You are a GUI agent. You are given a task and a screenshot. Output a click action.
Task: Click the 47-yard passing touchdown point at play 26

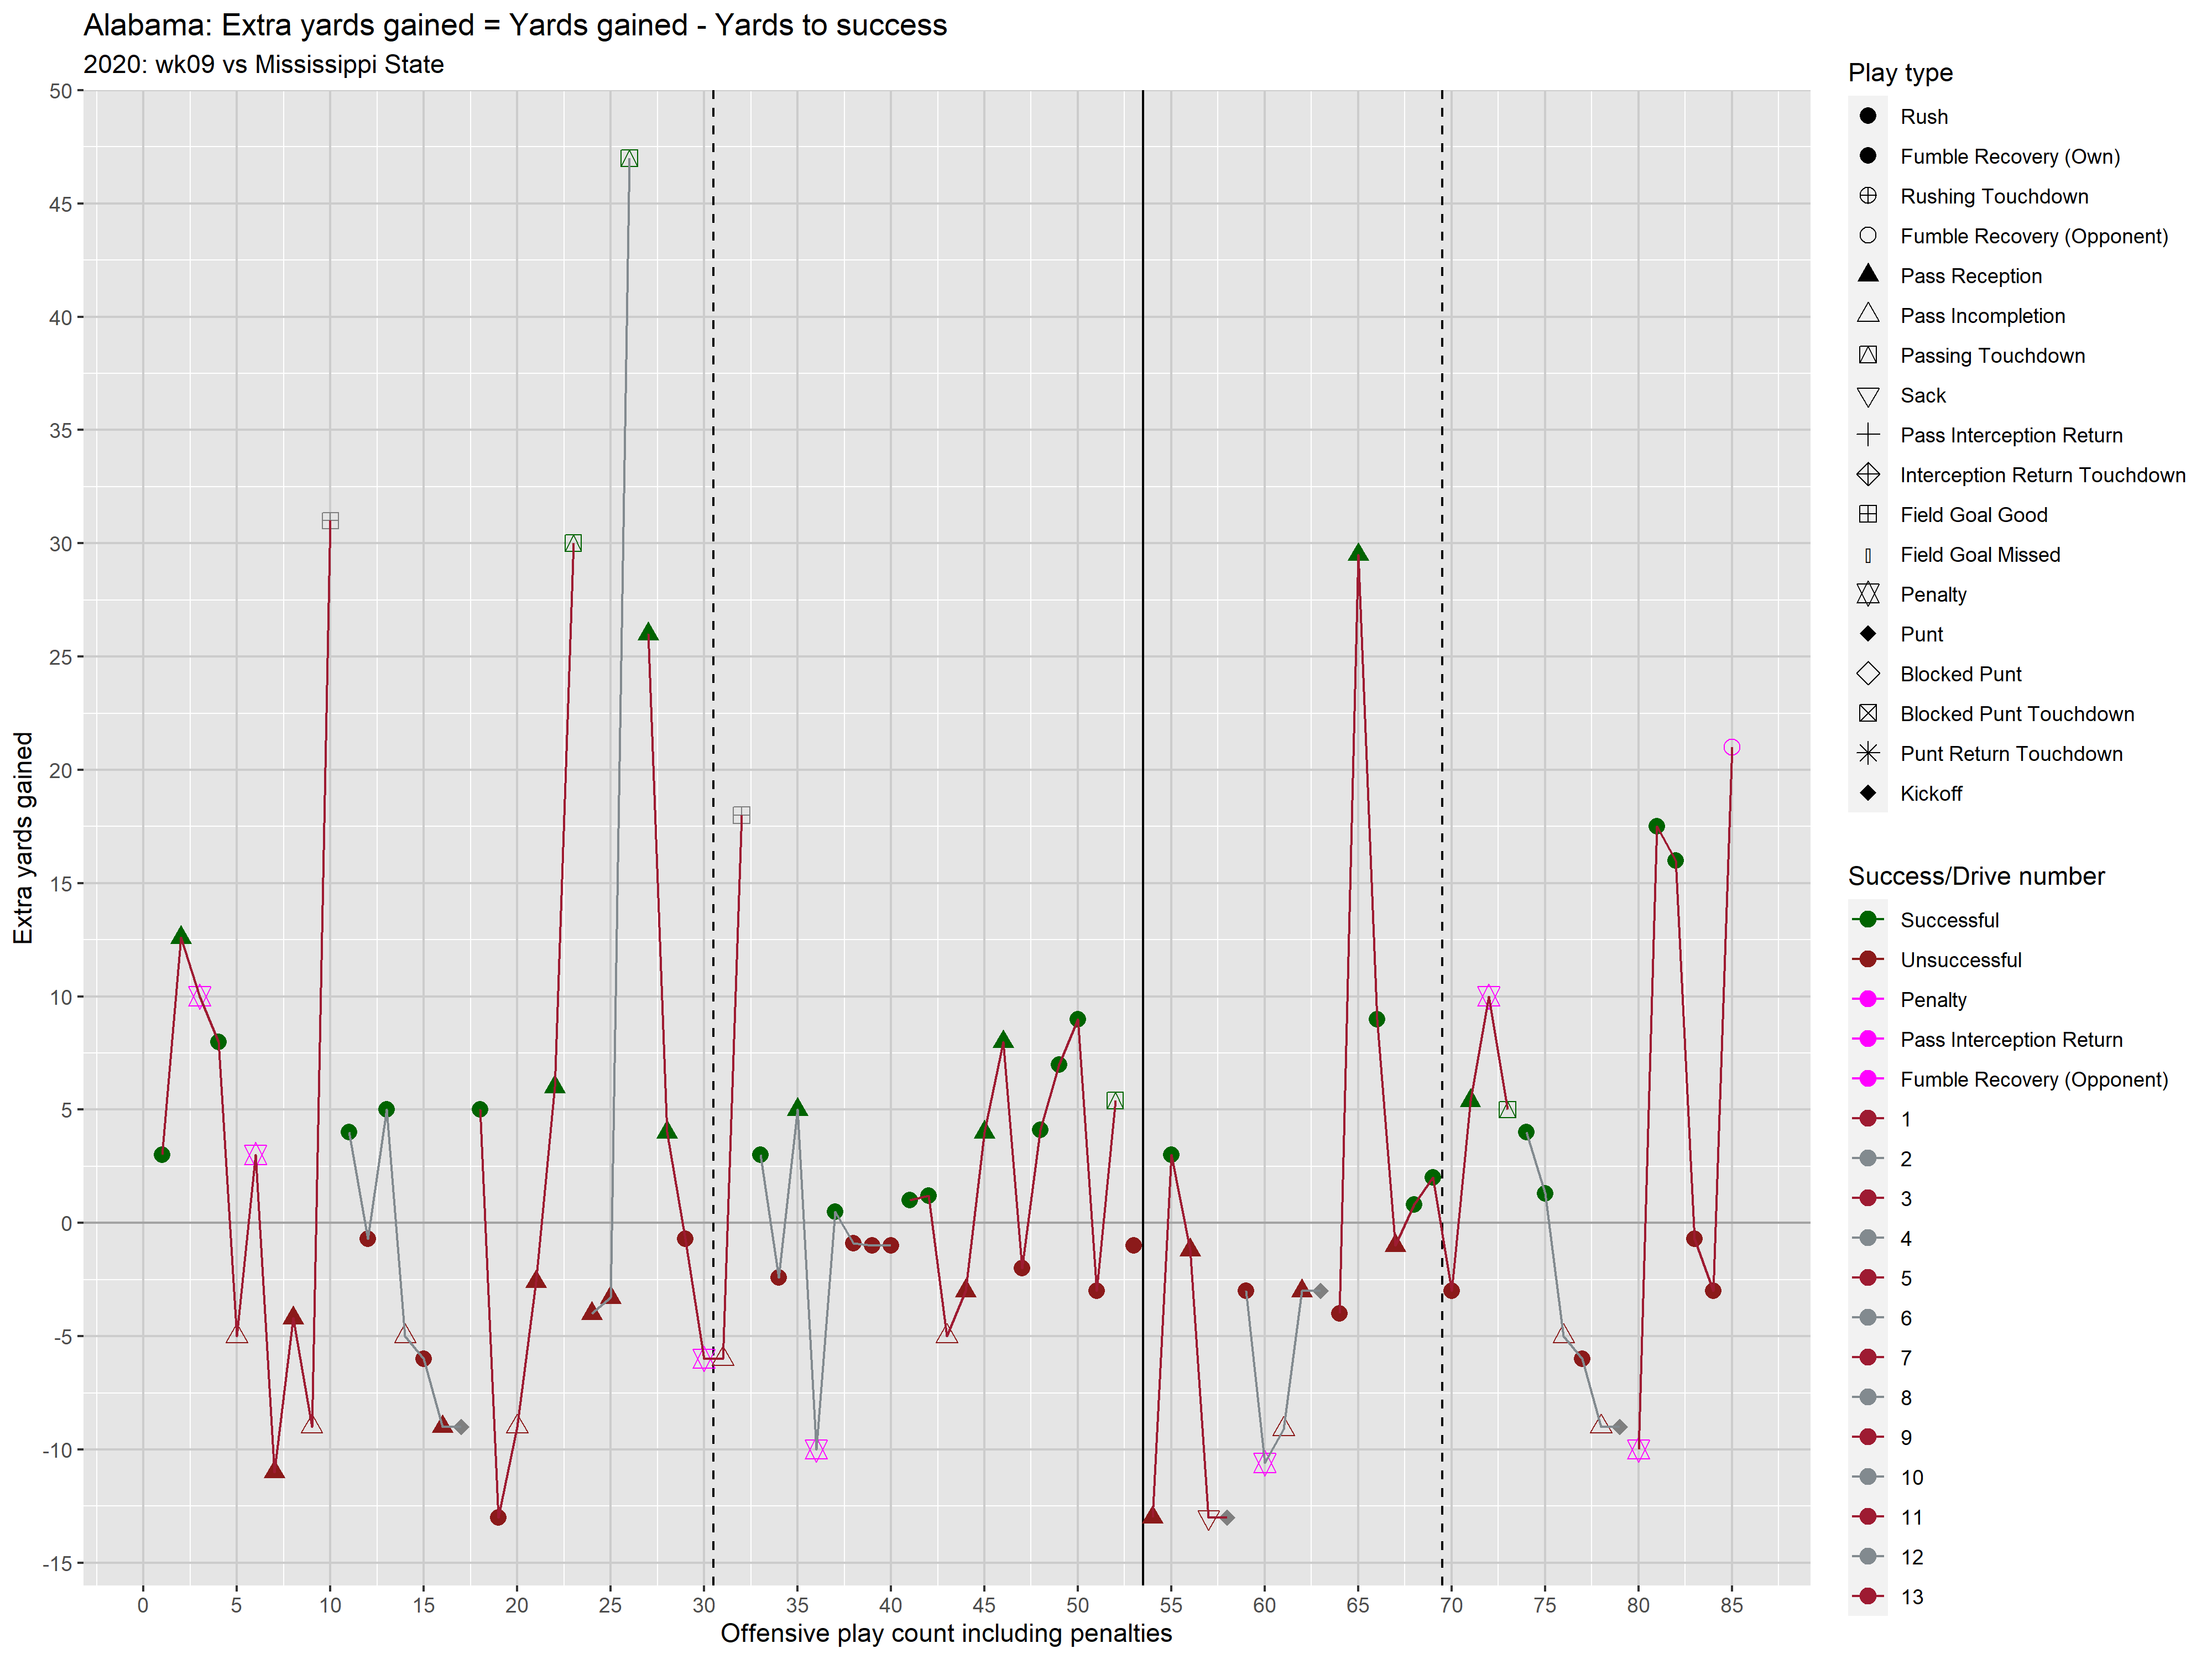tap(629, 158)
